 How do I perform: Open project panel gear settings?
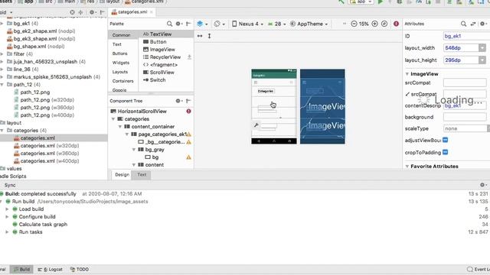tap(92, 12)
